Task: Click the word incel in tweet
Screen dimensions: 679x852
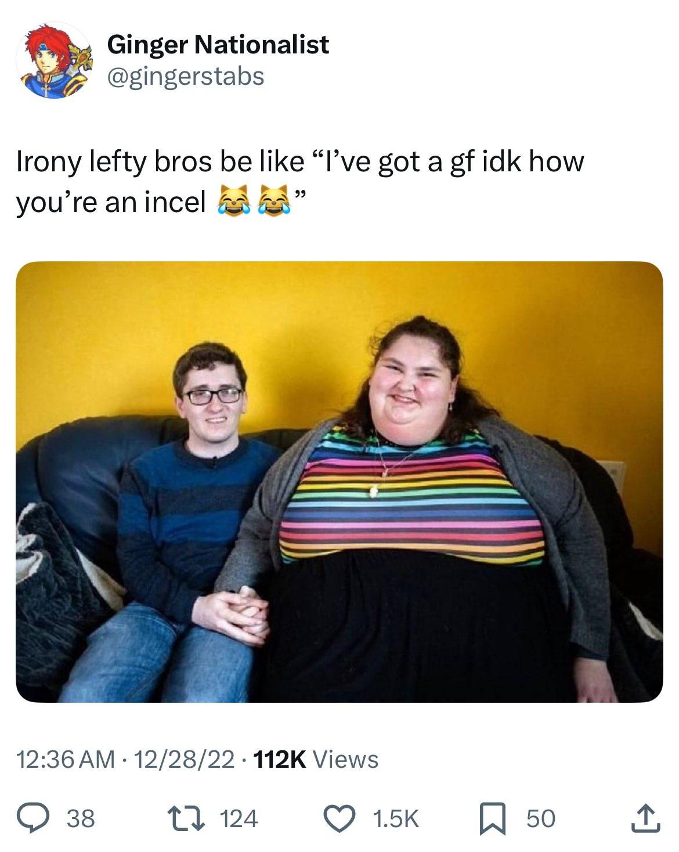Action: pos(175,202)
